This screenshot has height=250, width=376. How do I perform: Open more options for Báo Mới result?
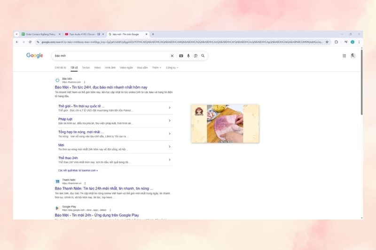[85, 82]
